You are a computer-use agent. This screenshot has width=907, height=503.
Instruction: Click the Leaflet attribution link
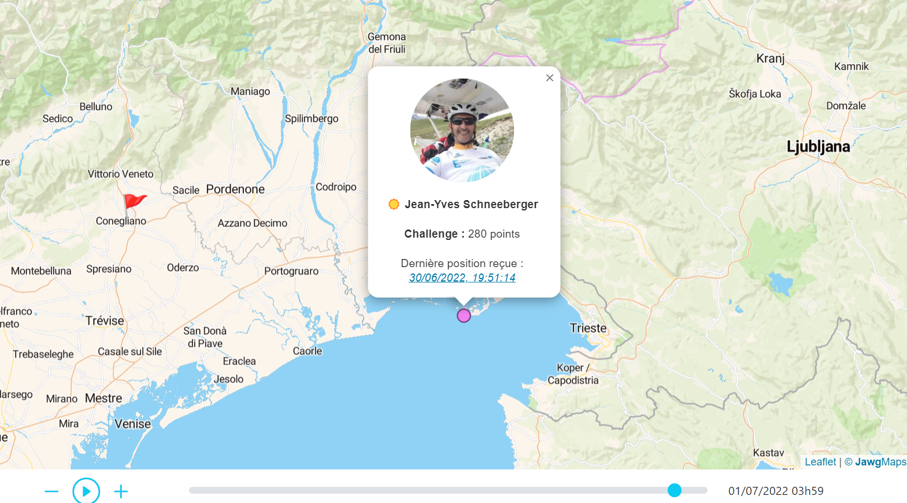click(x=820, y=462)
